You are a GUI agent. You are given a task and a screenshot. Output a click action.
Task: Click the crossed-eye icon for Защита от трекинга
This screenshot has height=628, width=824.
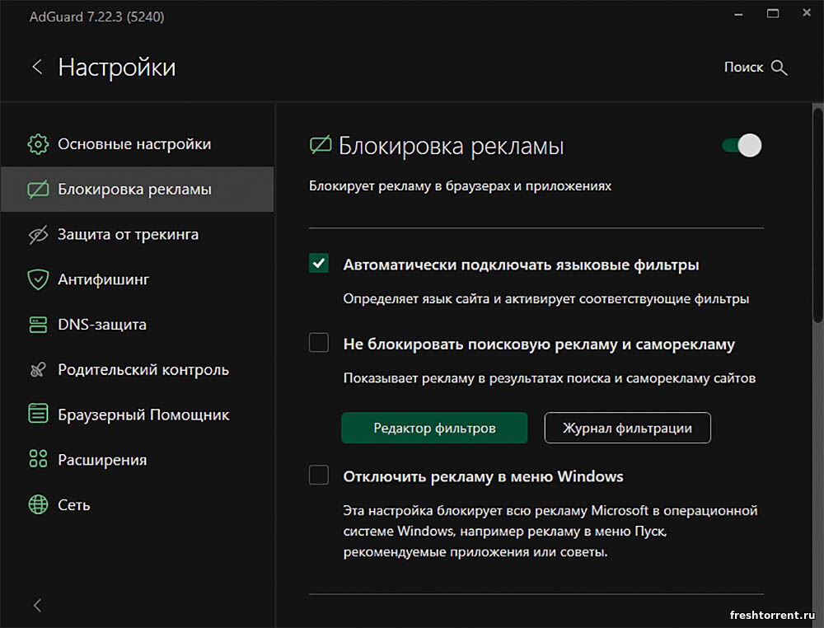click(38, 235)
